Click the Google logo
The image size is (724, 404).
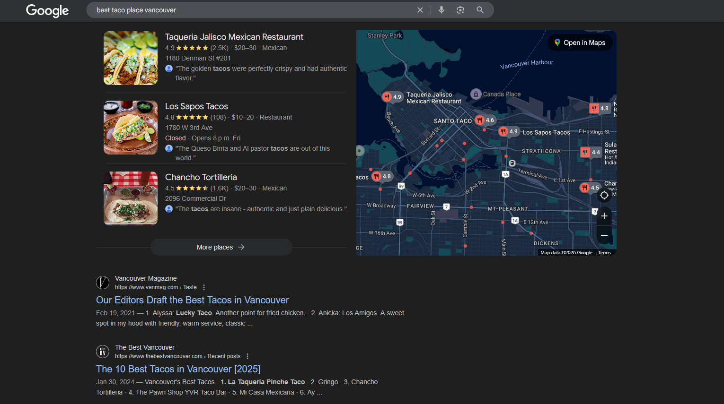47,10
